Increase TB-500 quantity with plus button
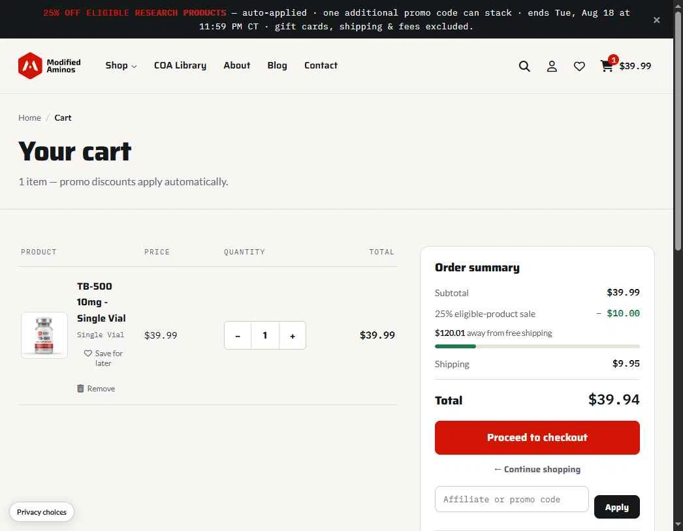Screen dimensions: 683x531 [293, 335]
